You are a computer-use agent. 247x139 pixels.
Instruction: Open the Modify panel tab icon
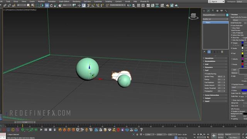(x=208, y=11)
